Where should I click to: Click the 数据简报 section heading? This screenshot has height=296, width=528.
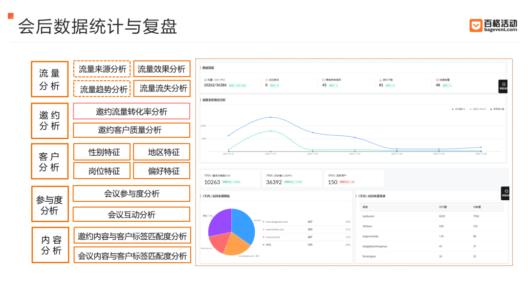[208, 68]
